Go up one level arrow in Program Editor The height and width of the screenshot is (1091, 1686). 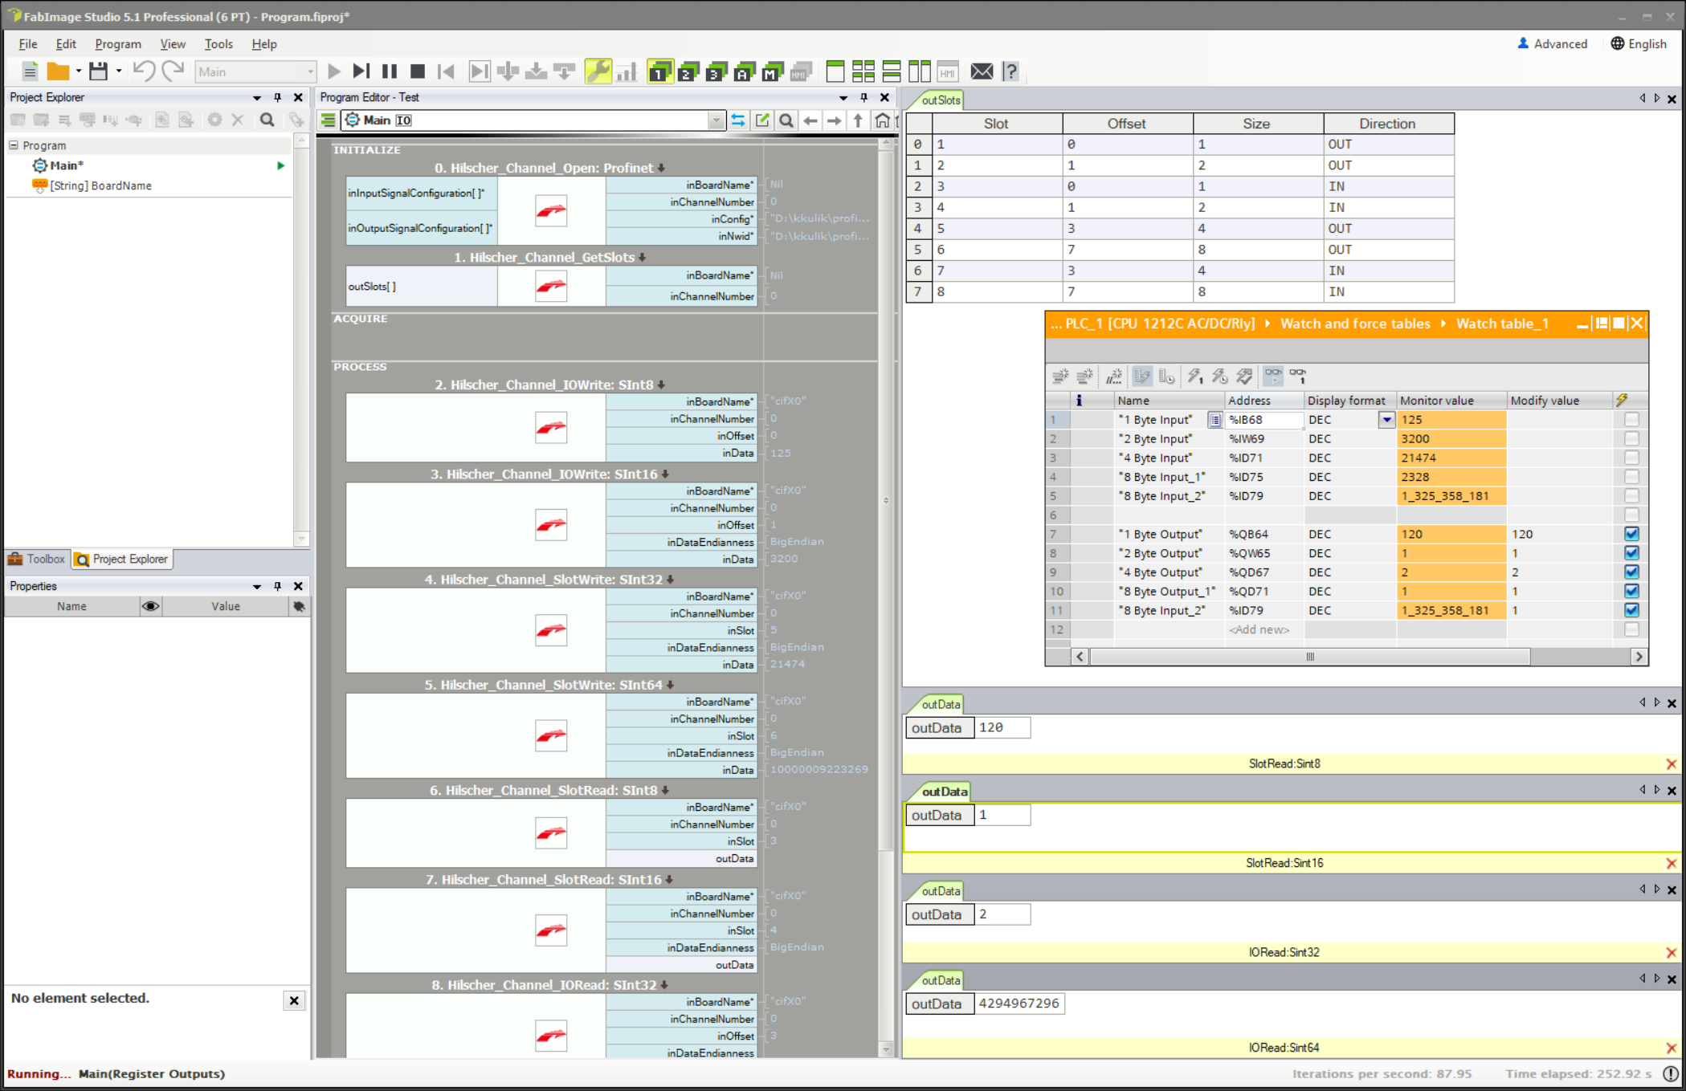coord(858,120)
